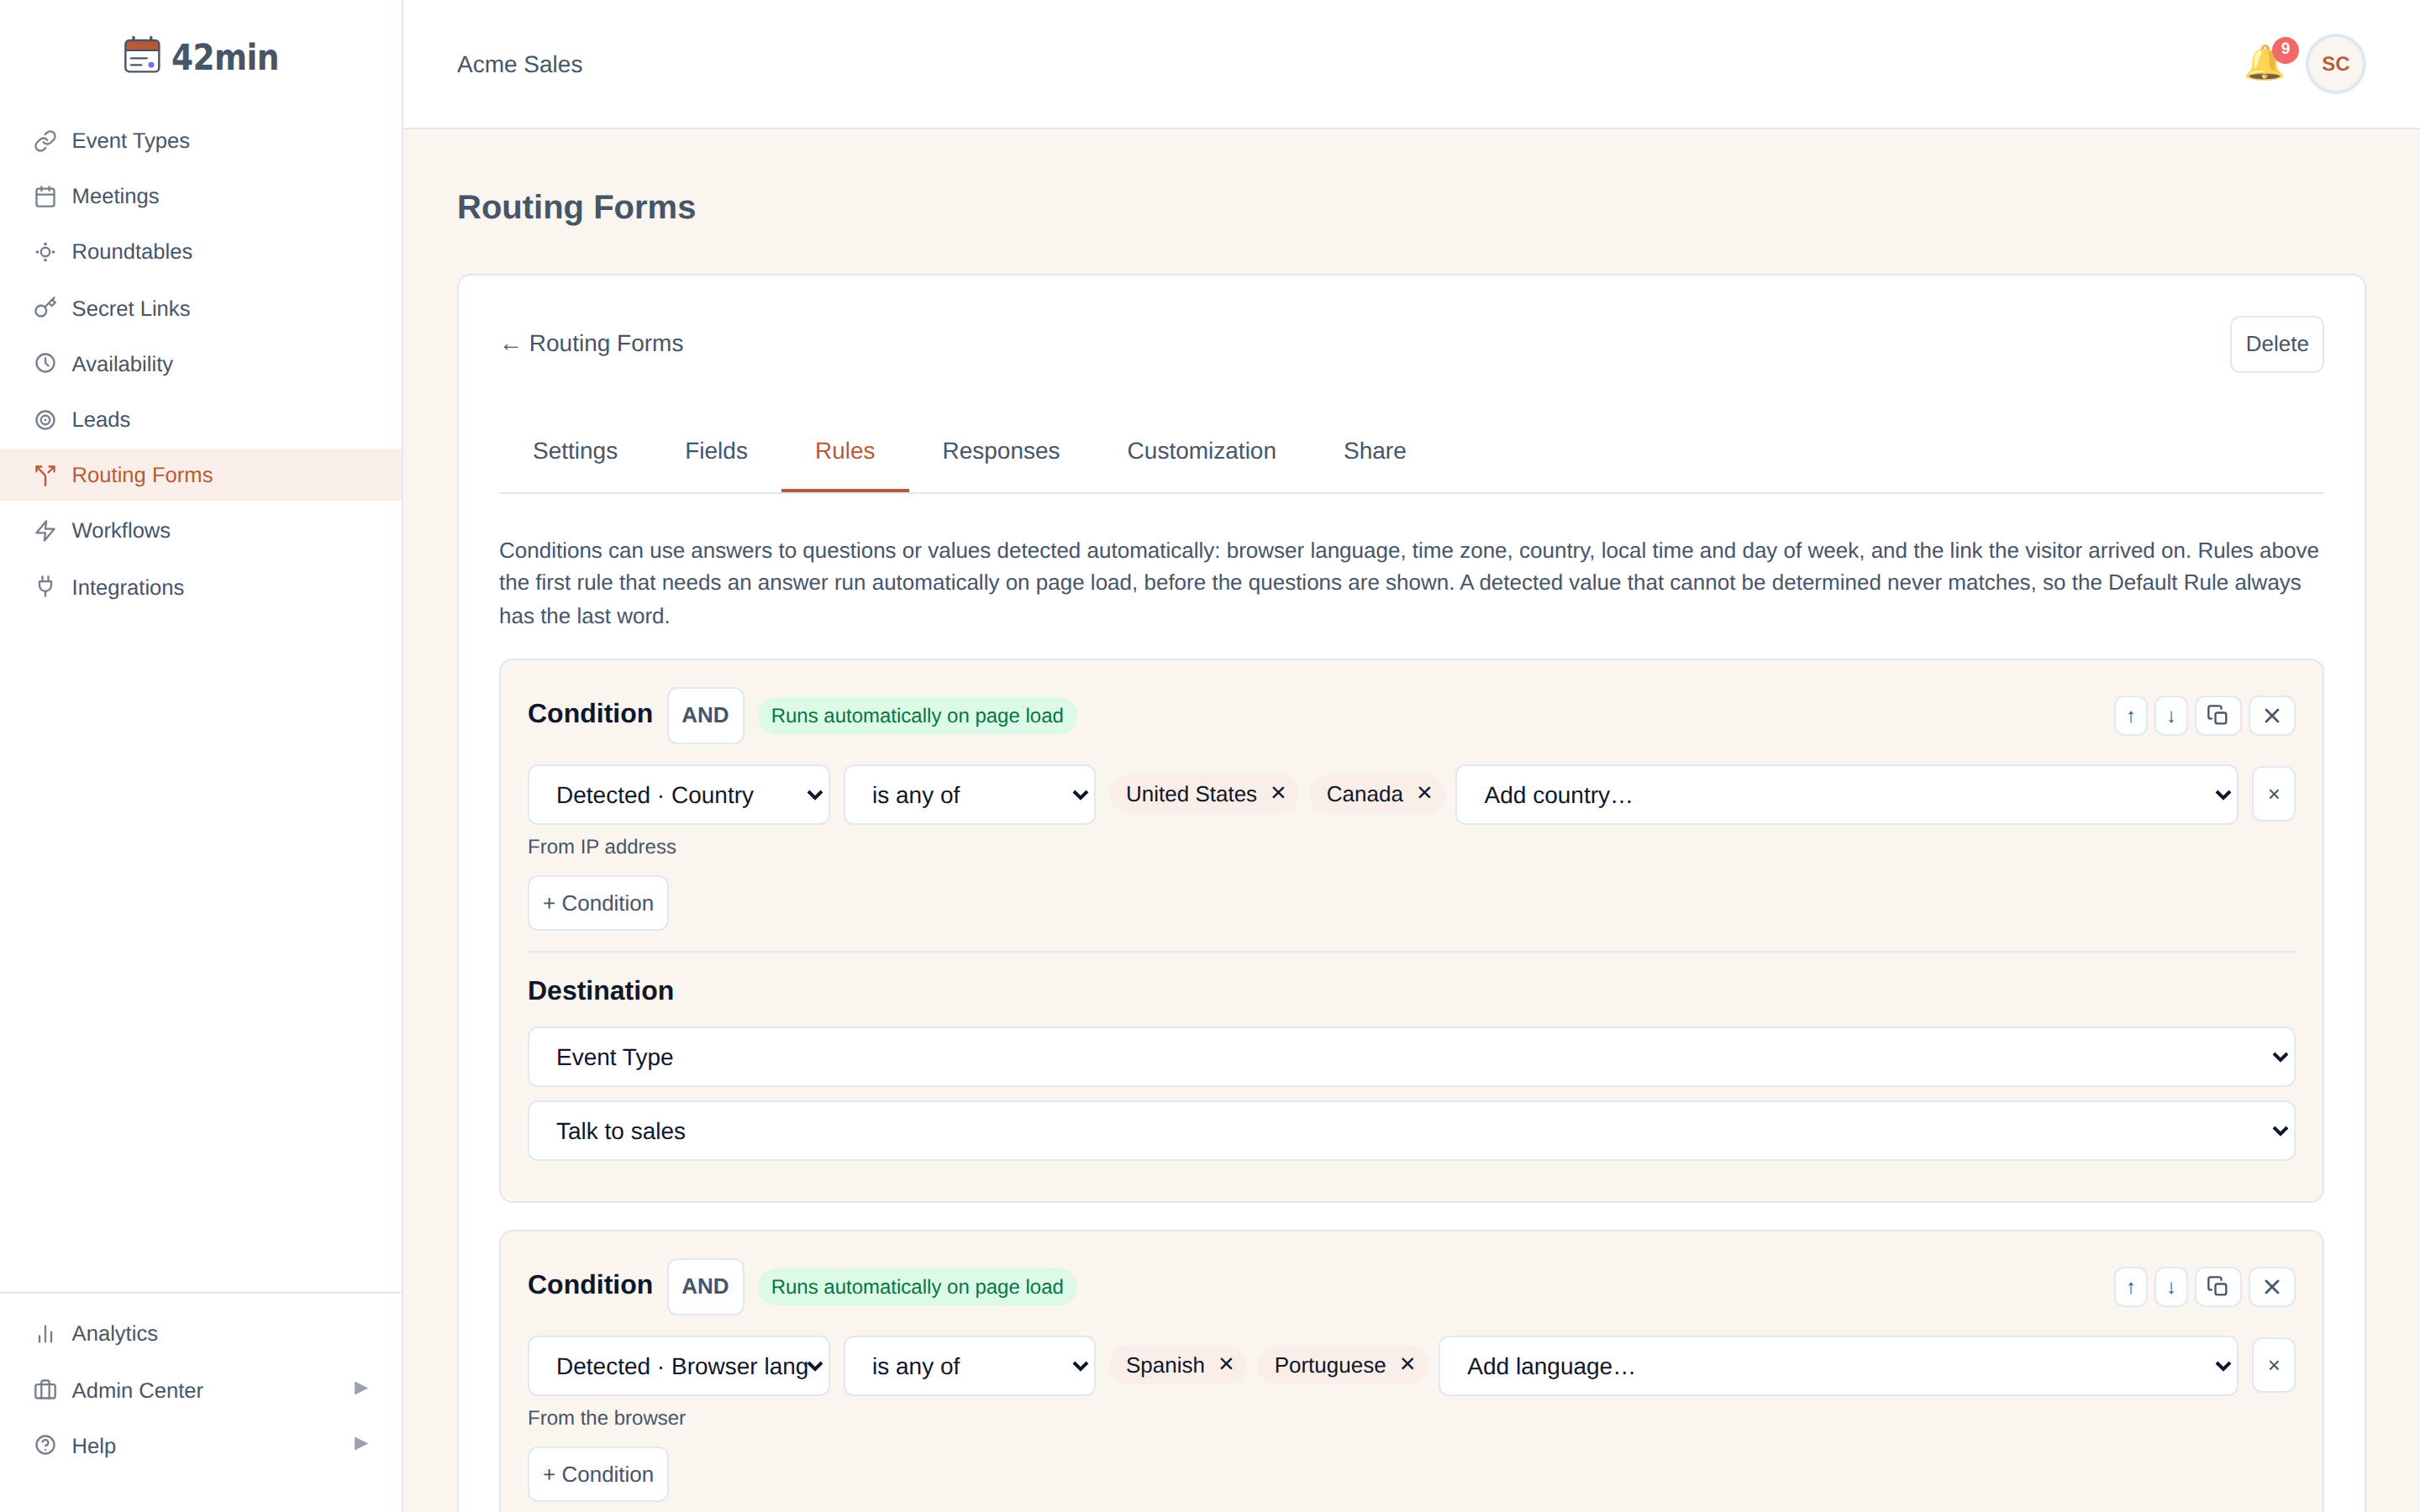This screenshot has height=1512, width=2420.
Task: Move the country rule up
Action: 2131,716
